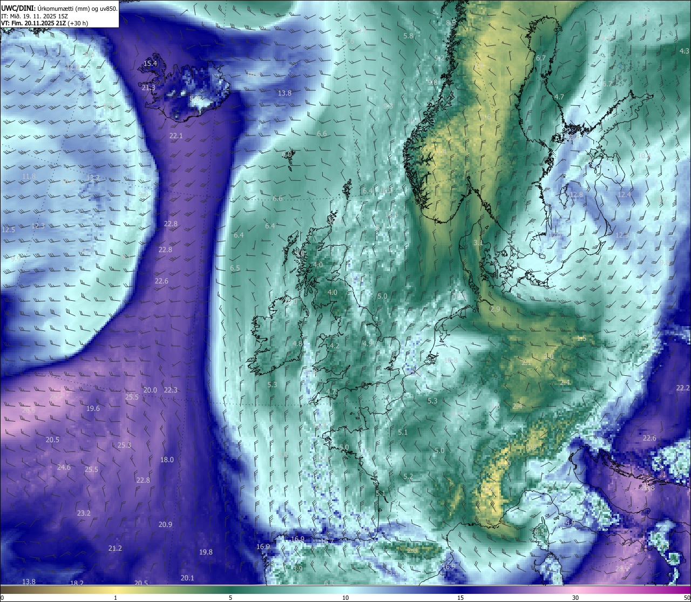Viewport: 691px width, 602px height.
Task: Click the 25.3 value in the Atlantic
Action: 124,445
